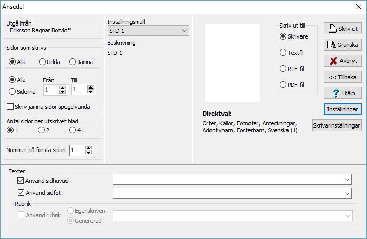Decrease Nummer på första sidan value
The image size is (367, 239).
tap(88, 153)
